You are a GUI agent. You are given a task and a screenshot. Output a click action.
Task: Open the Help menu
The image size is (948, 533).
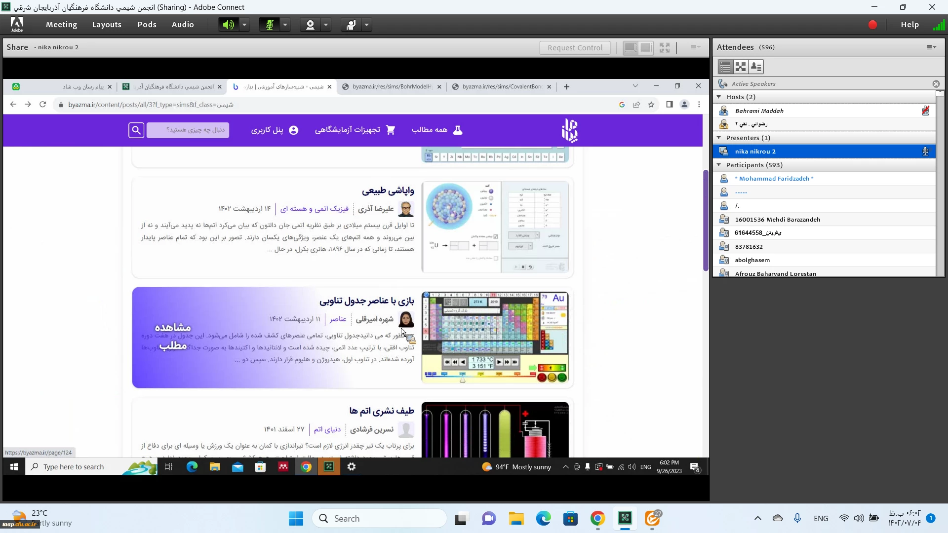tap(909, 25)
